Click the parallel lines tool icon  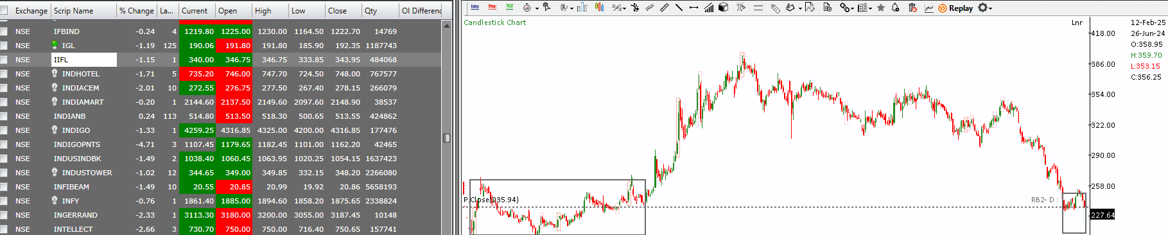(758, 8)
